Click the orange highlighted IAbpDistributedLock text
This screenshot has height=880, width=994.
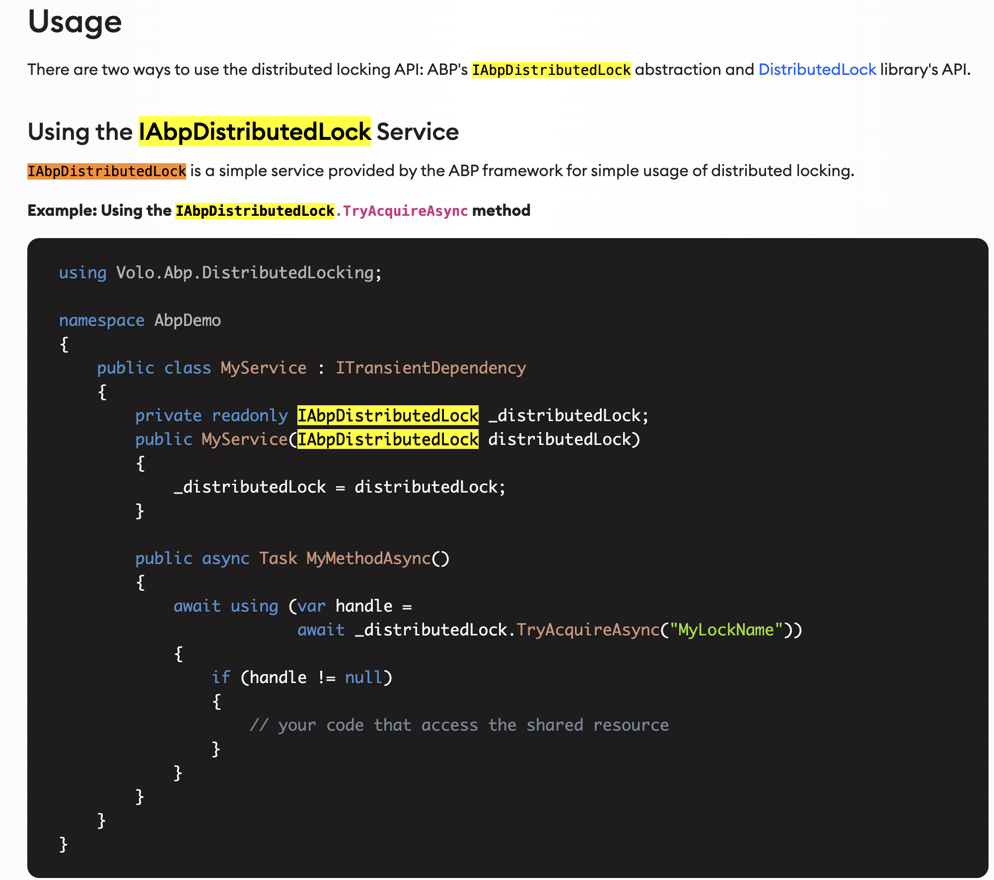pos(107,171)
